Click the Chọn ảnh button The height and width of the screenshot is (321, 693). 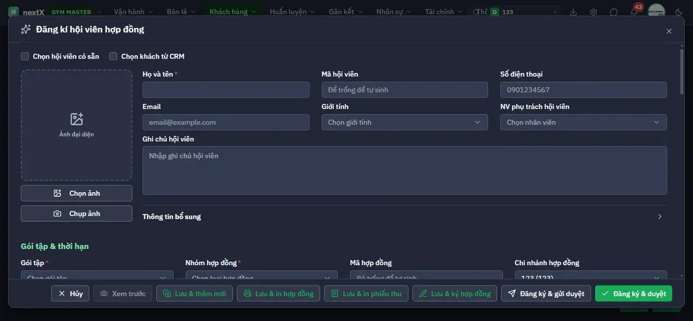pos(76,193)
